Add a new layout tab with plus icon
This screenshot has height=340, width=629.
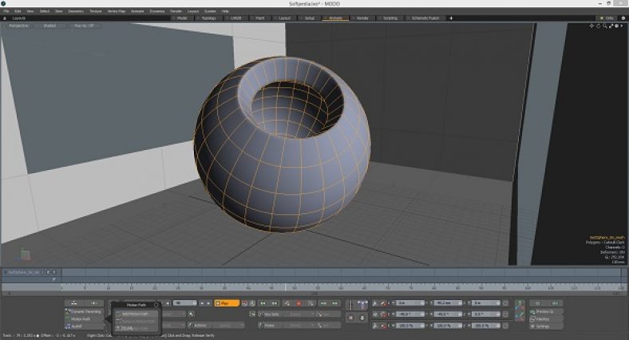point(451,17)
